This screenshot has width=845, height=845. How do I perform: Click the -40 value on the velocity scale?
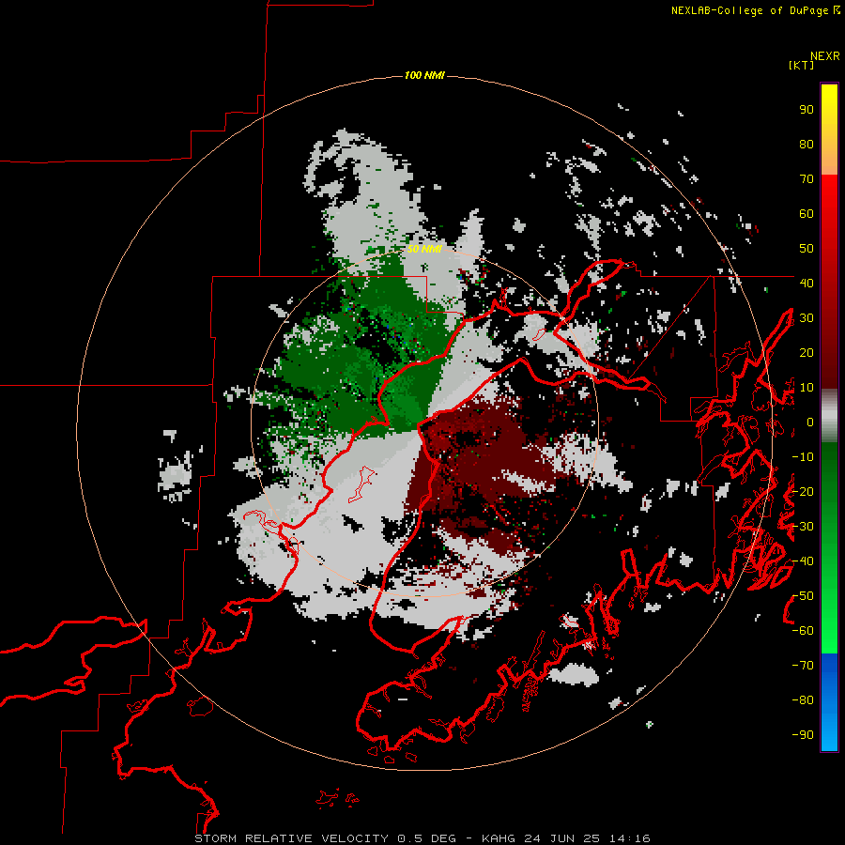tap(803, 561)
